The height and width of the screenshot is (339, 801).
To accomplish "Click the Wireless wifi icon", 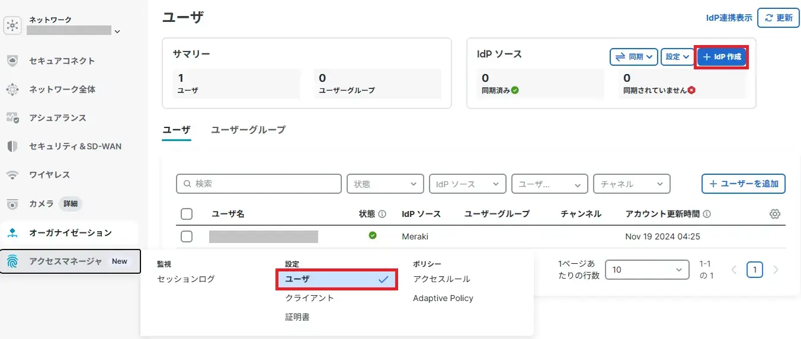I will (x=12, y=175).
